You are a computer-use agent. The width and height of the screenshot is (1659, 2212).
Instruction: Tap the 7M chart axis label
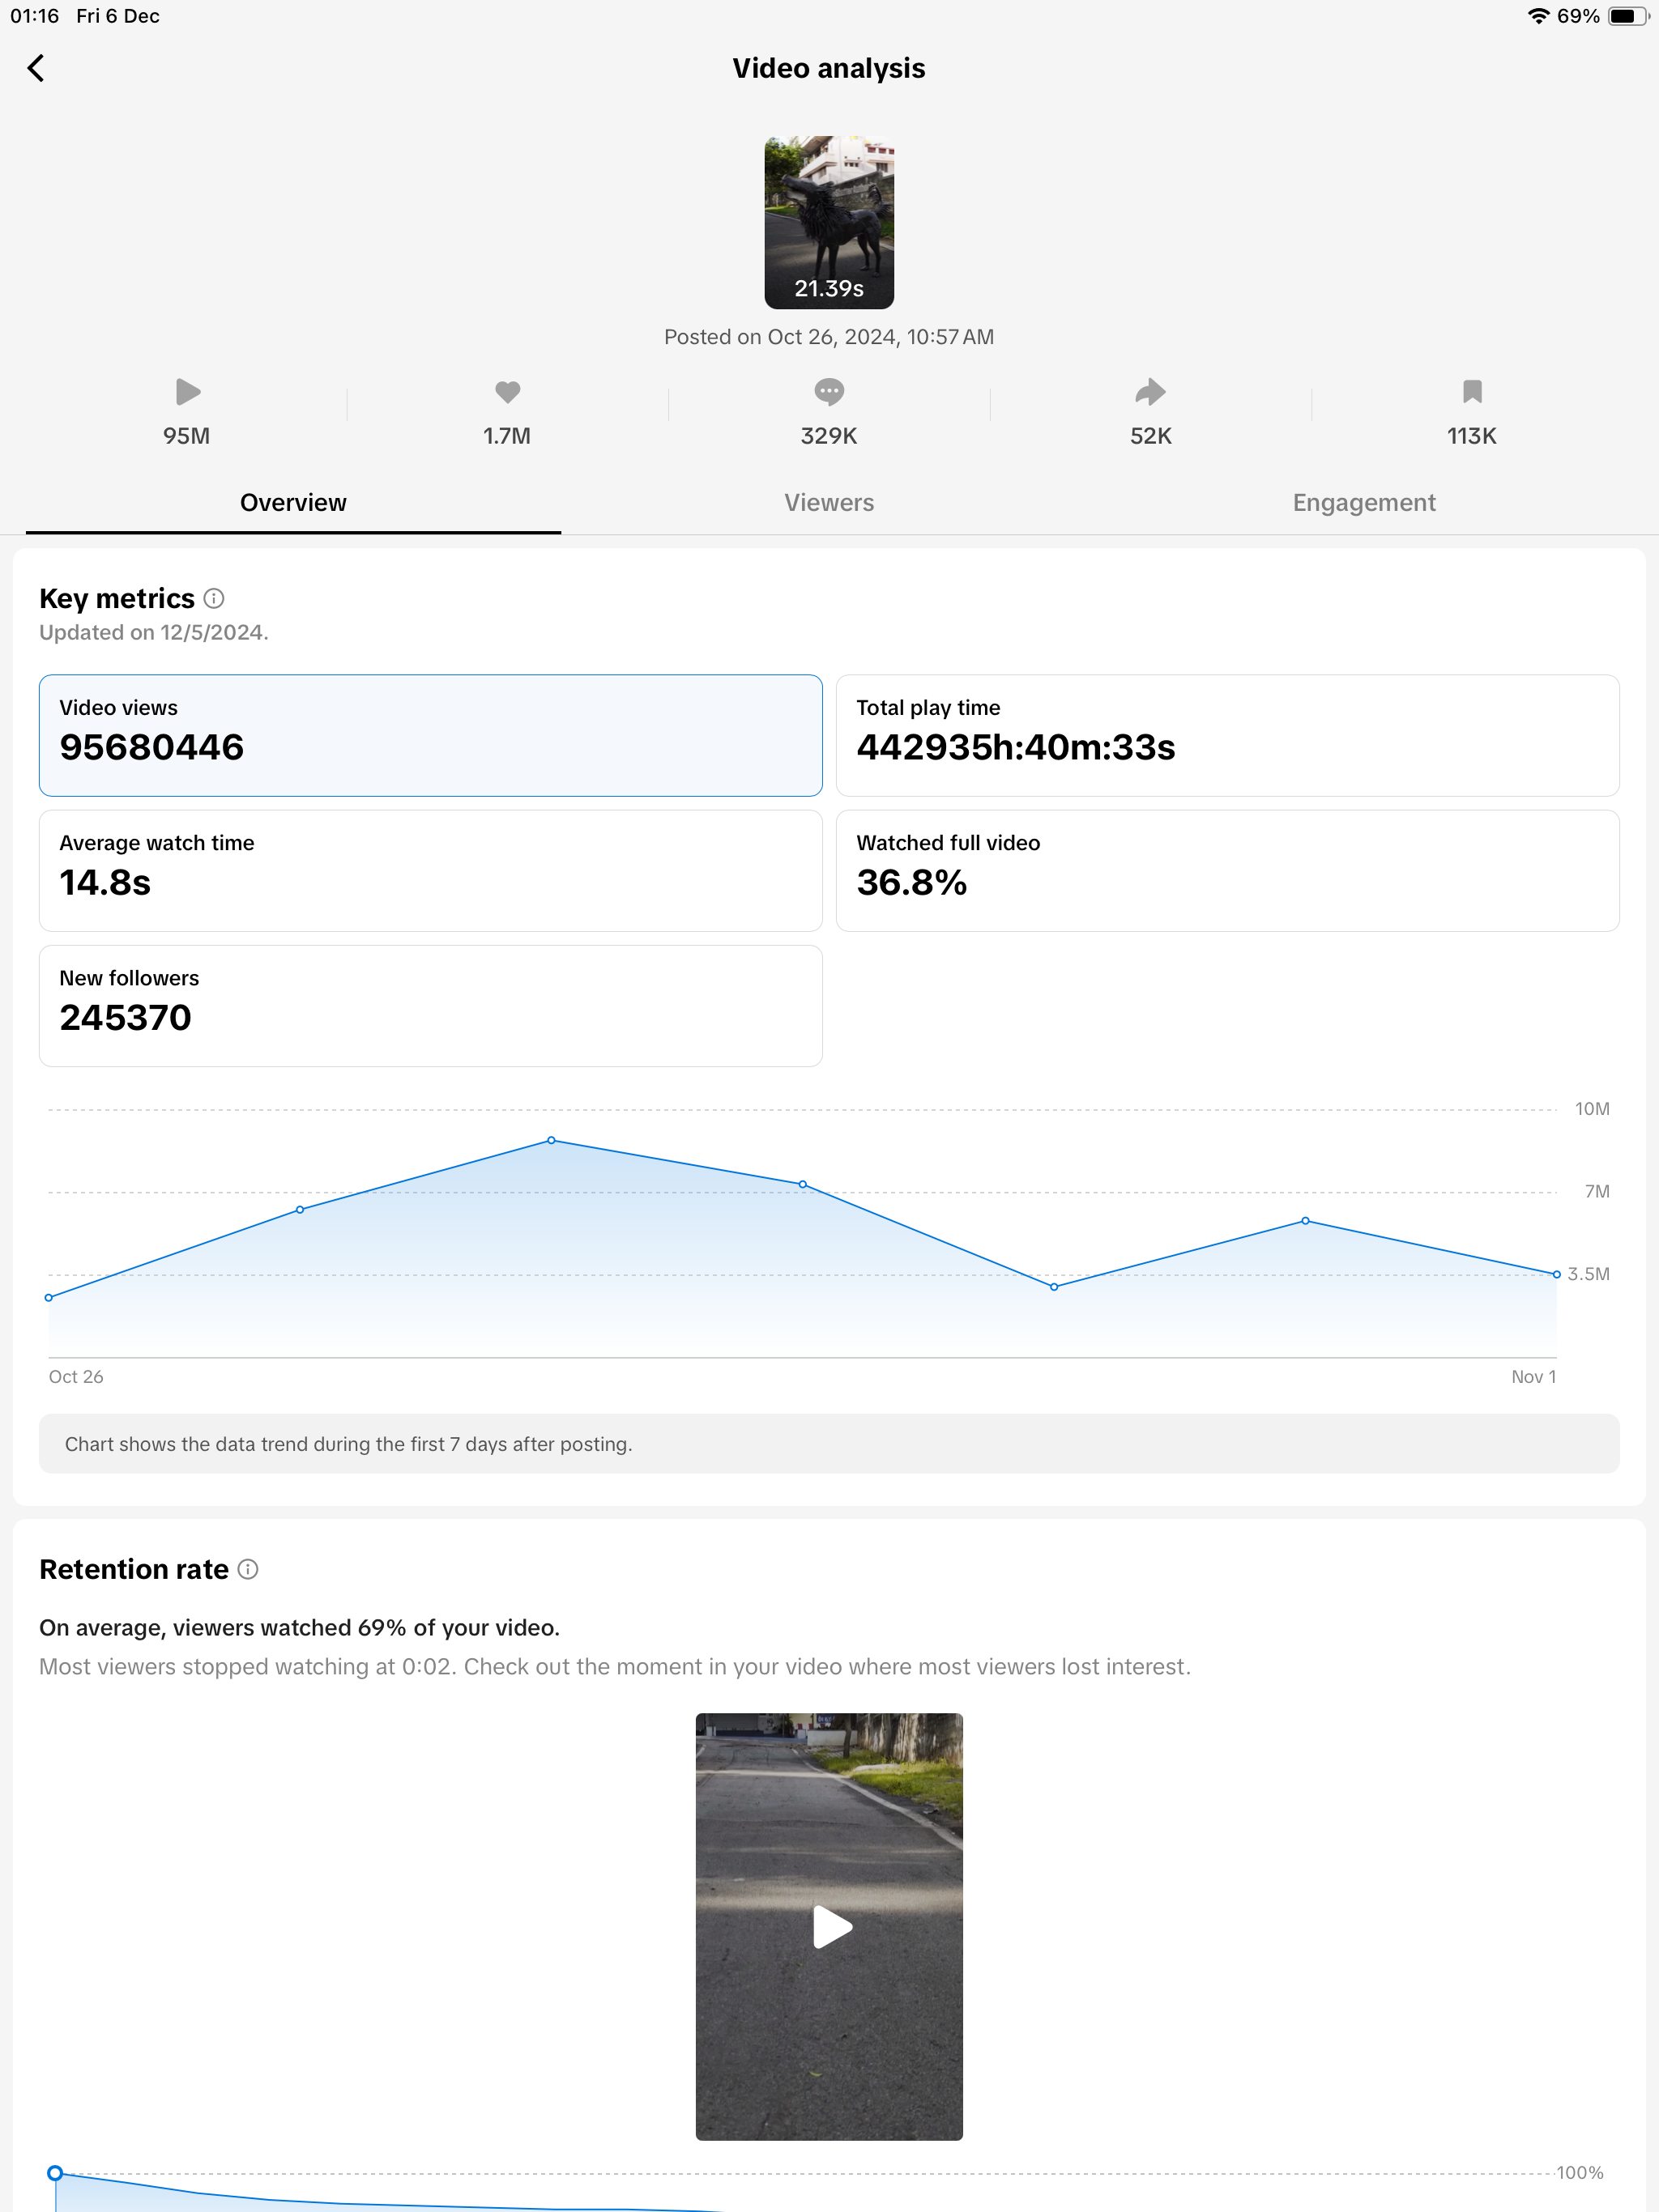pyautogui.click(x=1597, y=1192)
